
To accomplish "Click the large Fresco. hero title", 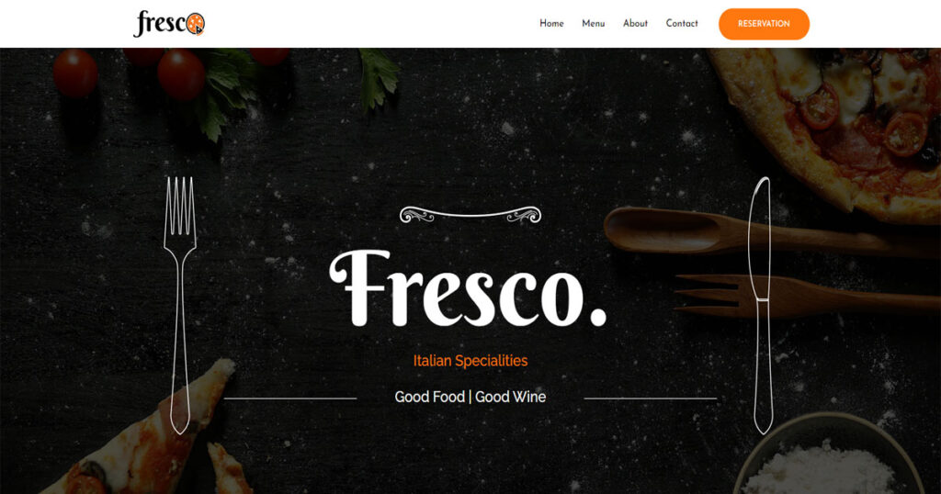I will [469, 288].
